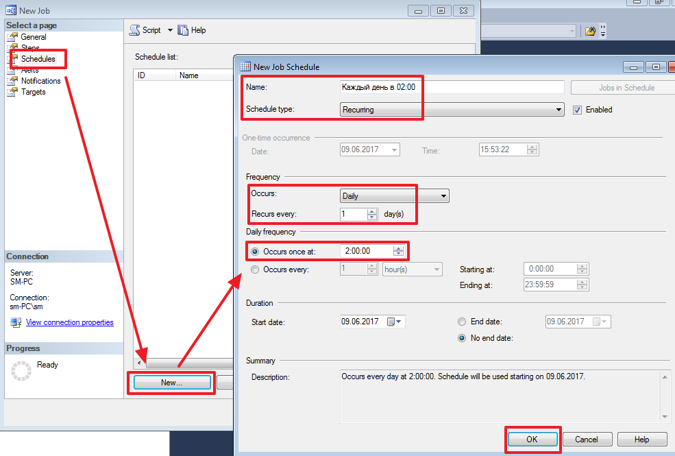Open the Targets page icon
The width and height of the screenshot is (675, 456).
[12, 92]
